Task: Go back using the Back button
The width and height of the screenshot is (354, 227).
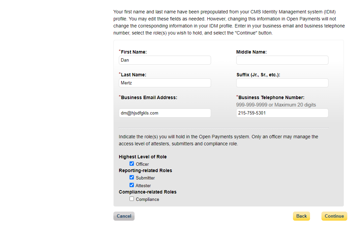Action: coord(301,216)
